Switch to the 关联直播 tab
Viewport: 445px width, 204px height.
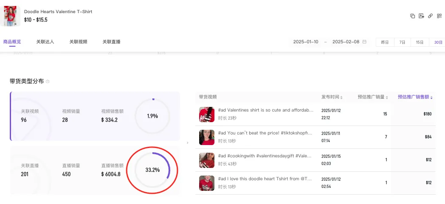tap(112, 42)
